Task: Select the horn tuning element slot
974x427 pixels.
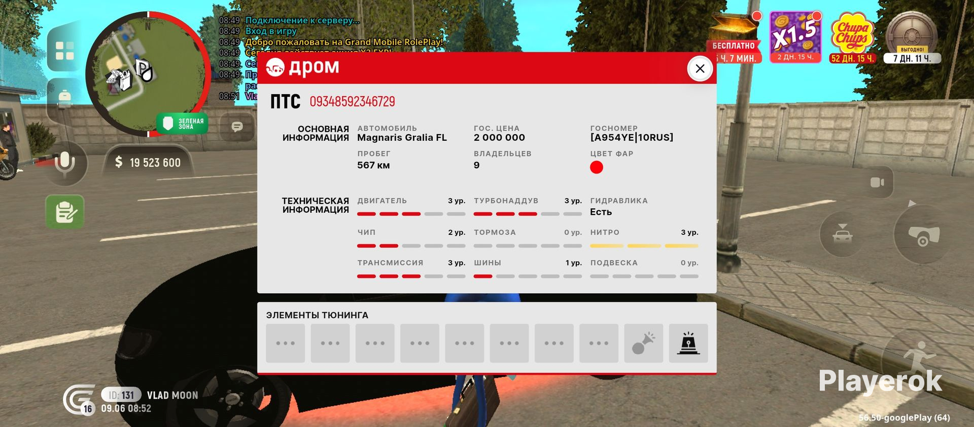Action: click(644, 343)
